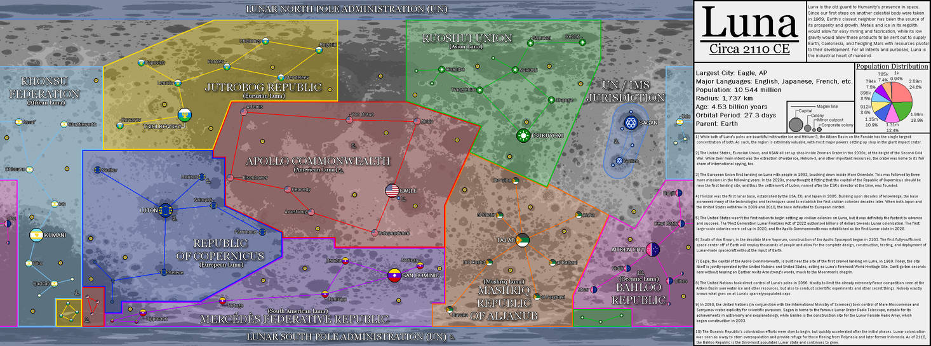Select the Armstrong colony flag icon
This screenshot has width=931, height=346.
311,211
